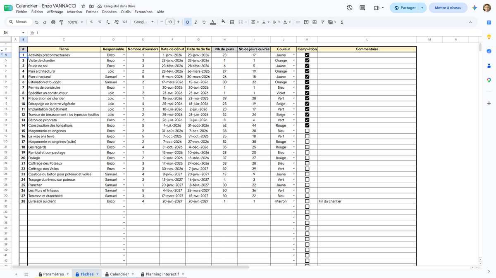496x278 pixels.
Task: Open the text color picker
Action: click(x=212, y=22)
